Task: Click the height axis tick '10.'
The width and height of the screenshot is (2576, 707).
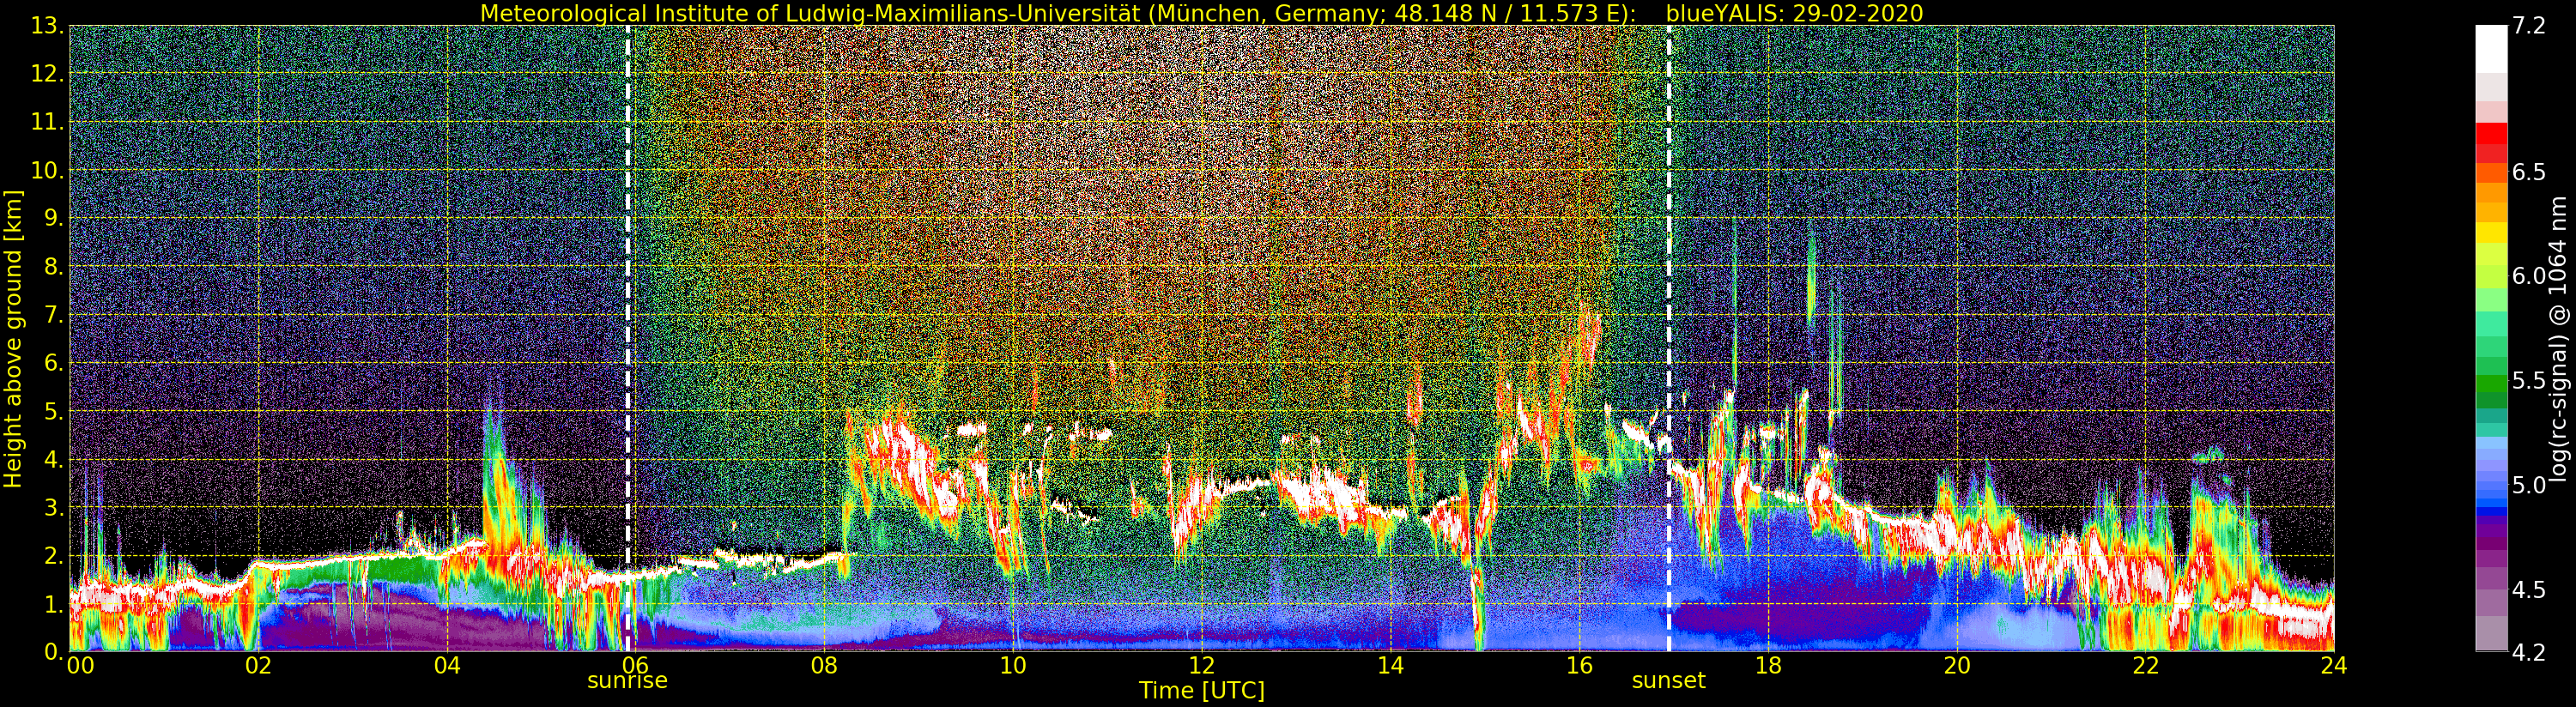Action: click(x=48, y=171)
